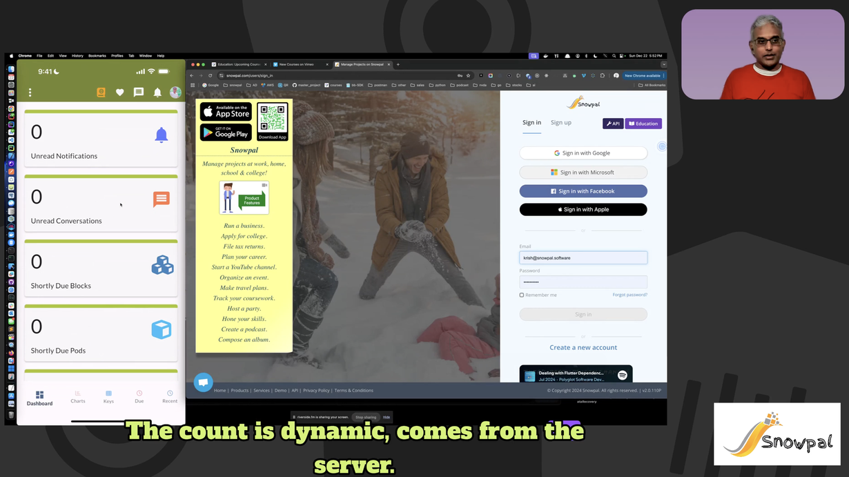This screenshot has height=477, width=849.
Task: Select the Sign in tab
Action: 531,123
